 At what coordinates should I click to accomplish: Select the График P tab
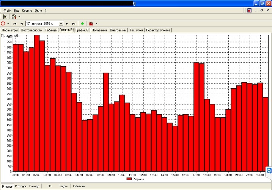point(66,30)
